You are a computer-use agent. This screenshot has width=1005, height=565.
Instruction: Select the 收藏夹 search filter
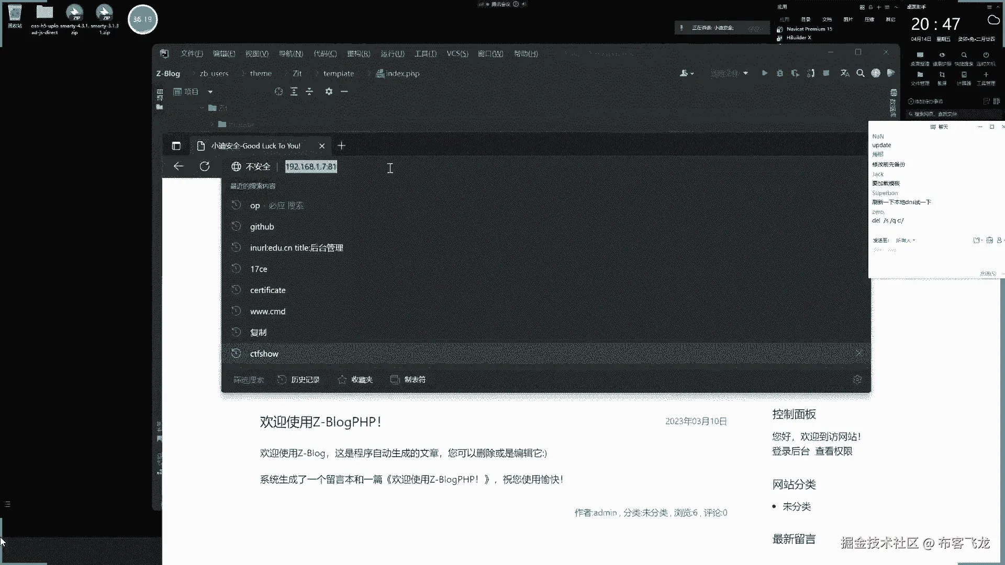point(355,380)
